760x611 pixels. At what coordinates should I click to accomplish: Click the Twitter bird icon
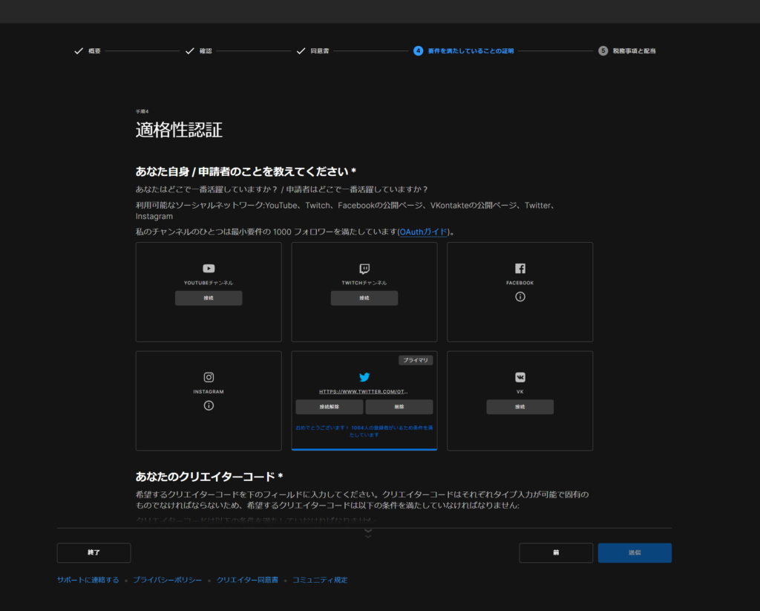tap(364, 377)
